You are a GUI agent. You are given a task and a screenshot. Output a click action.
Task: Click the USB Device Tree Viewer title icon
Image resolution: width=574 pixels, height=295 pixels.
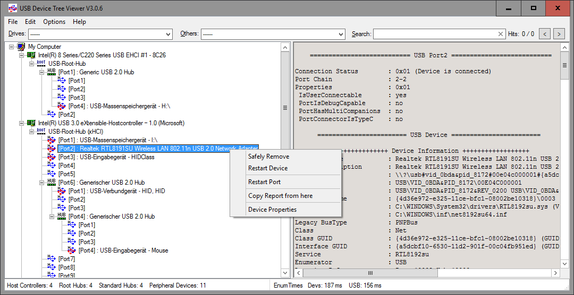click(x=12, y=8)
